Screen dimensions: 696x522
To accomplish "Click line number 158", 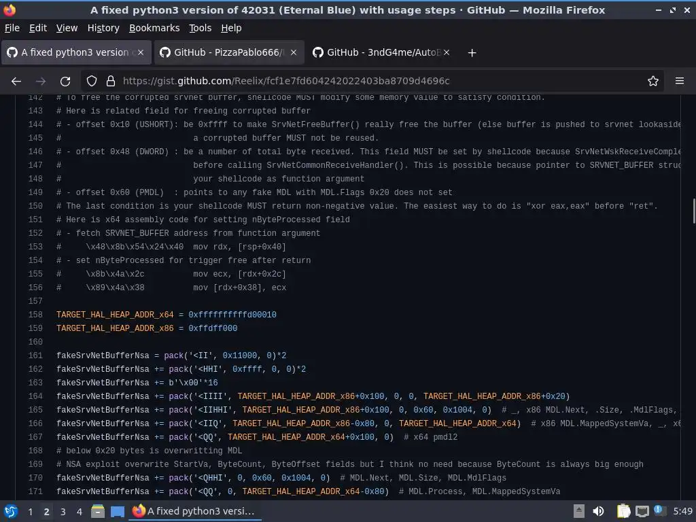I will [35, 315].
